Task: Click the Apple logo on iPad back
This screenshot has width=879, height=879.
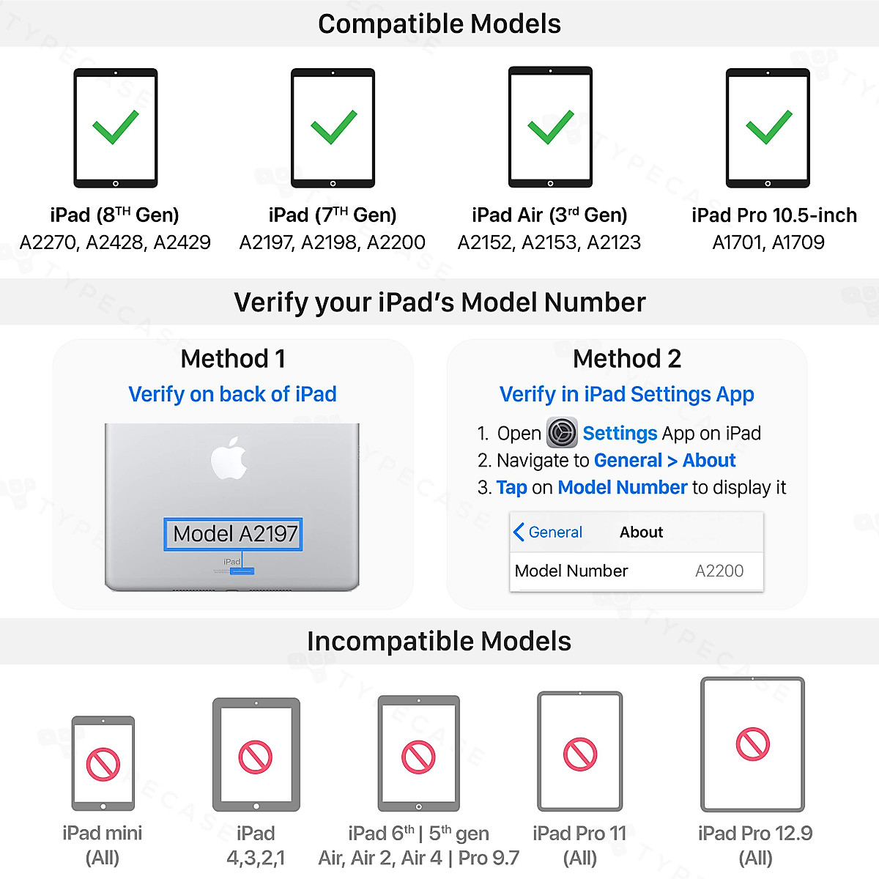Action: tap(229, 459)
